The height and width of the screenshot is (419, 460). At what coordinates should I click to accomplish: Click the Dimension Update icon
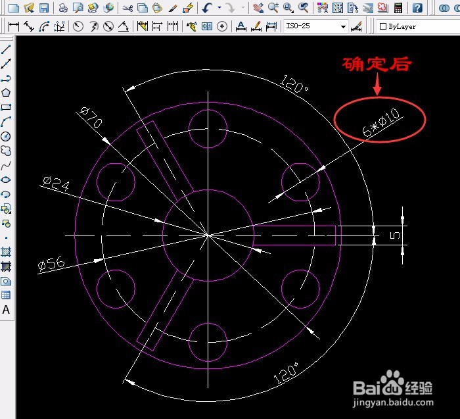[271, 26]
